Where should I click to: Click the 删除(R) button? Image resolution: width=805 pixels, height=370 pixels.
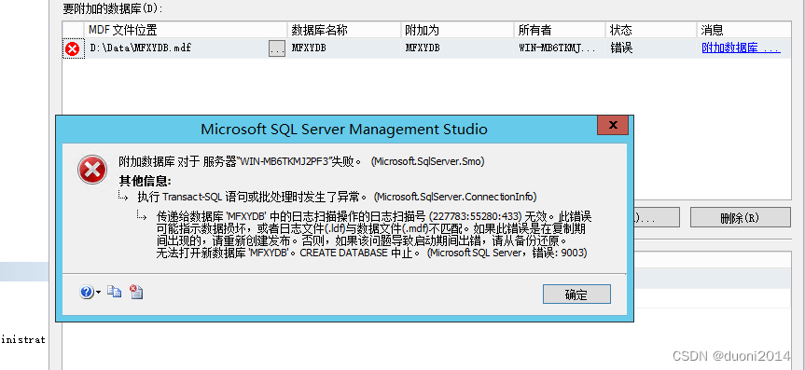740,217
